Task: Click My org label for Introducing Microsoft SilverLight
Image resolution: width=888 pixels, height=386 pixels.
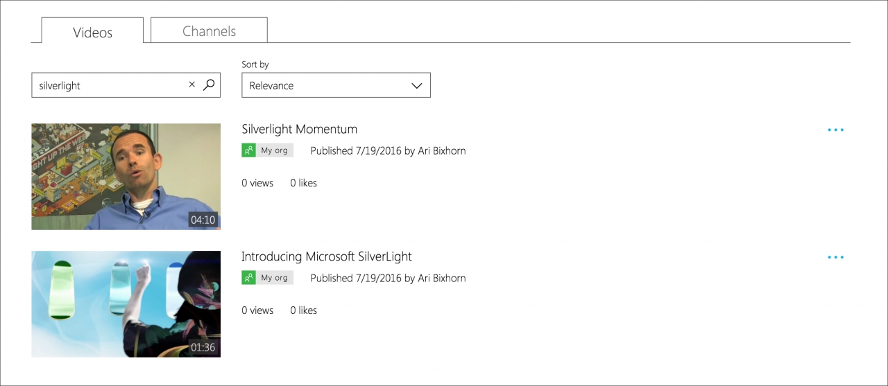Action: tap(274, 278)
